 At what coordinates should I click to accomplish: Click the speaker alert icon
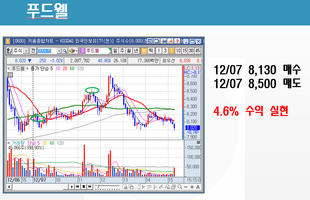point(72,51)
